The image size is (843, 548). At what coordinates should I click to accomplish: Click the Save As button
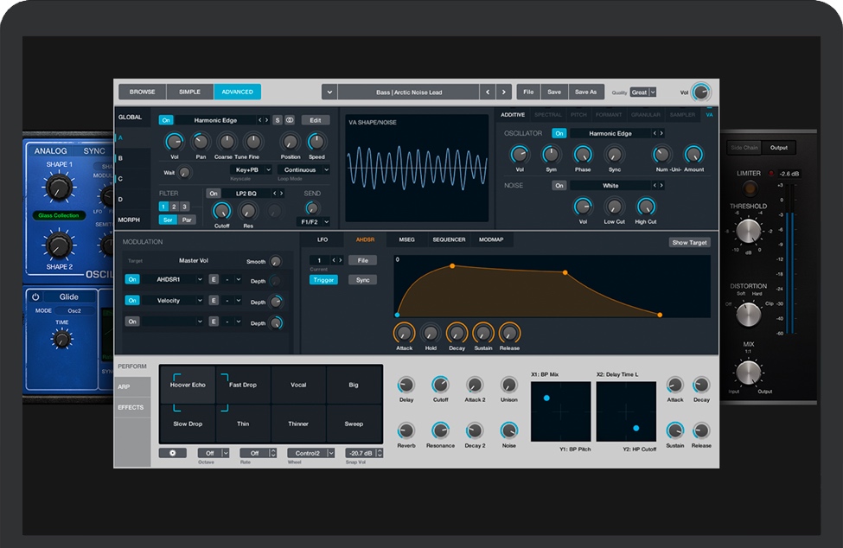coord(586,92)
